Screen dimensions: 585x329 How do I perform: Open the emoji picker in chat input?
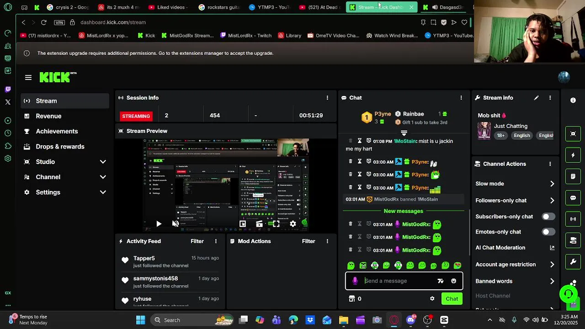454,281
